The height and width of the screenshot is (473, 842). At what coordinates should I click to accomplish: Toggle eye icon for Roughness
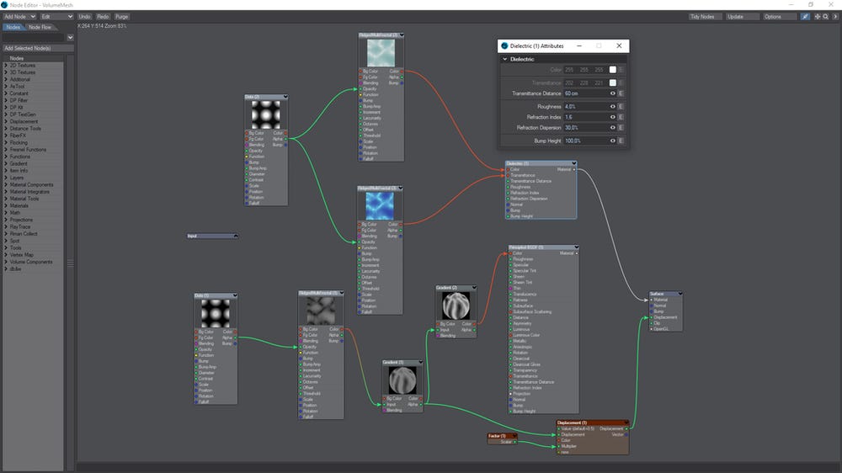(613, 106)
